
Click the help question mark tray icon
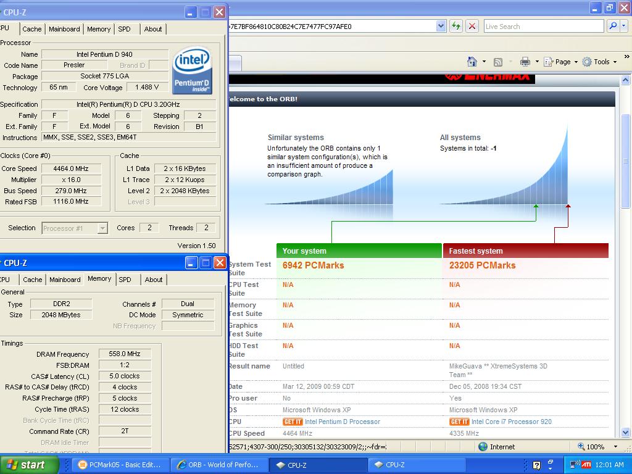tap(536, 465)
